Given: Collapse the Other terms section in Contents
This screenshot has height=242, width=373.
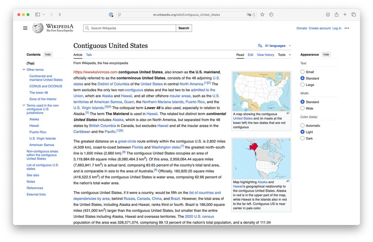Looking at the screenshot, I should point(23,69).
